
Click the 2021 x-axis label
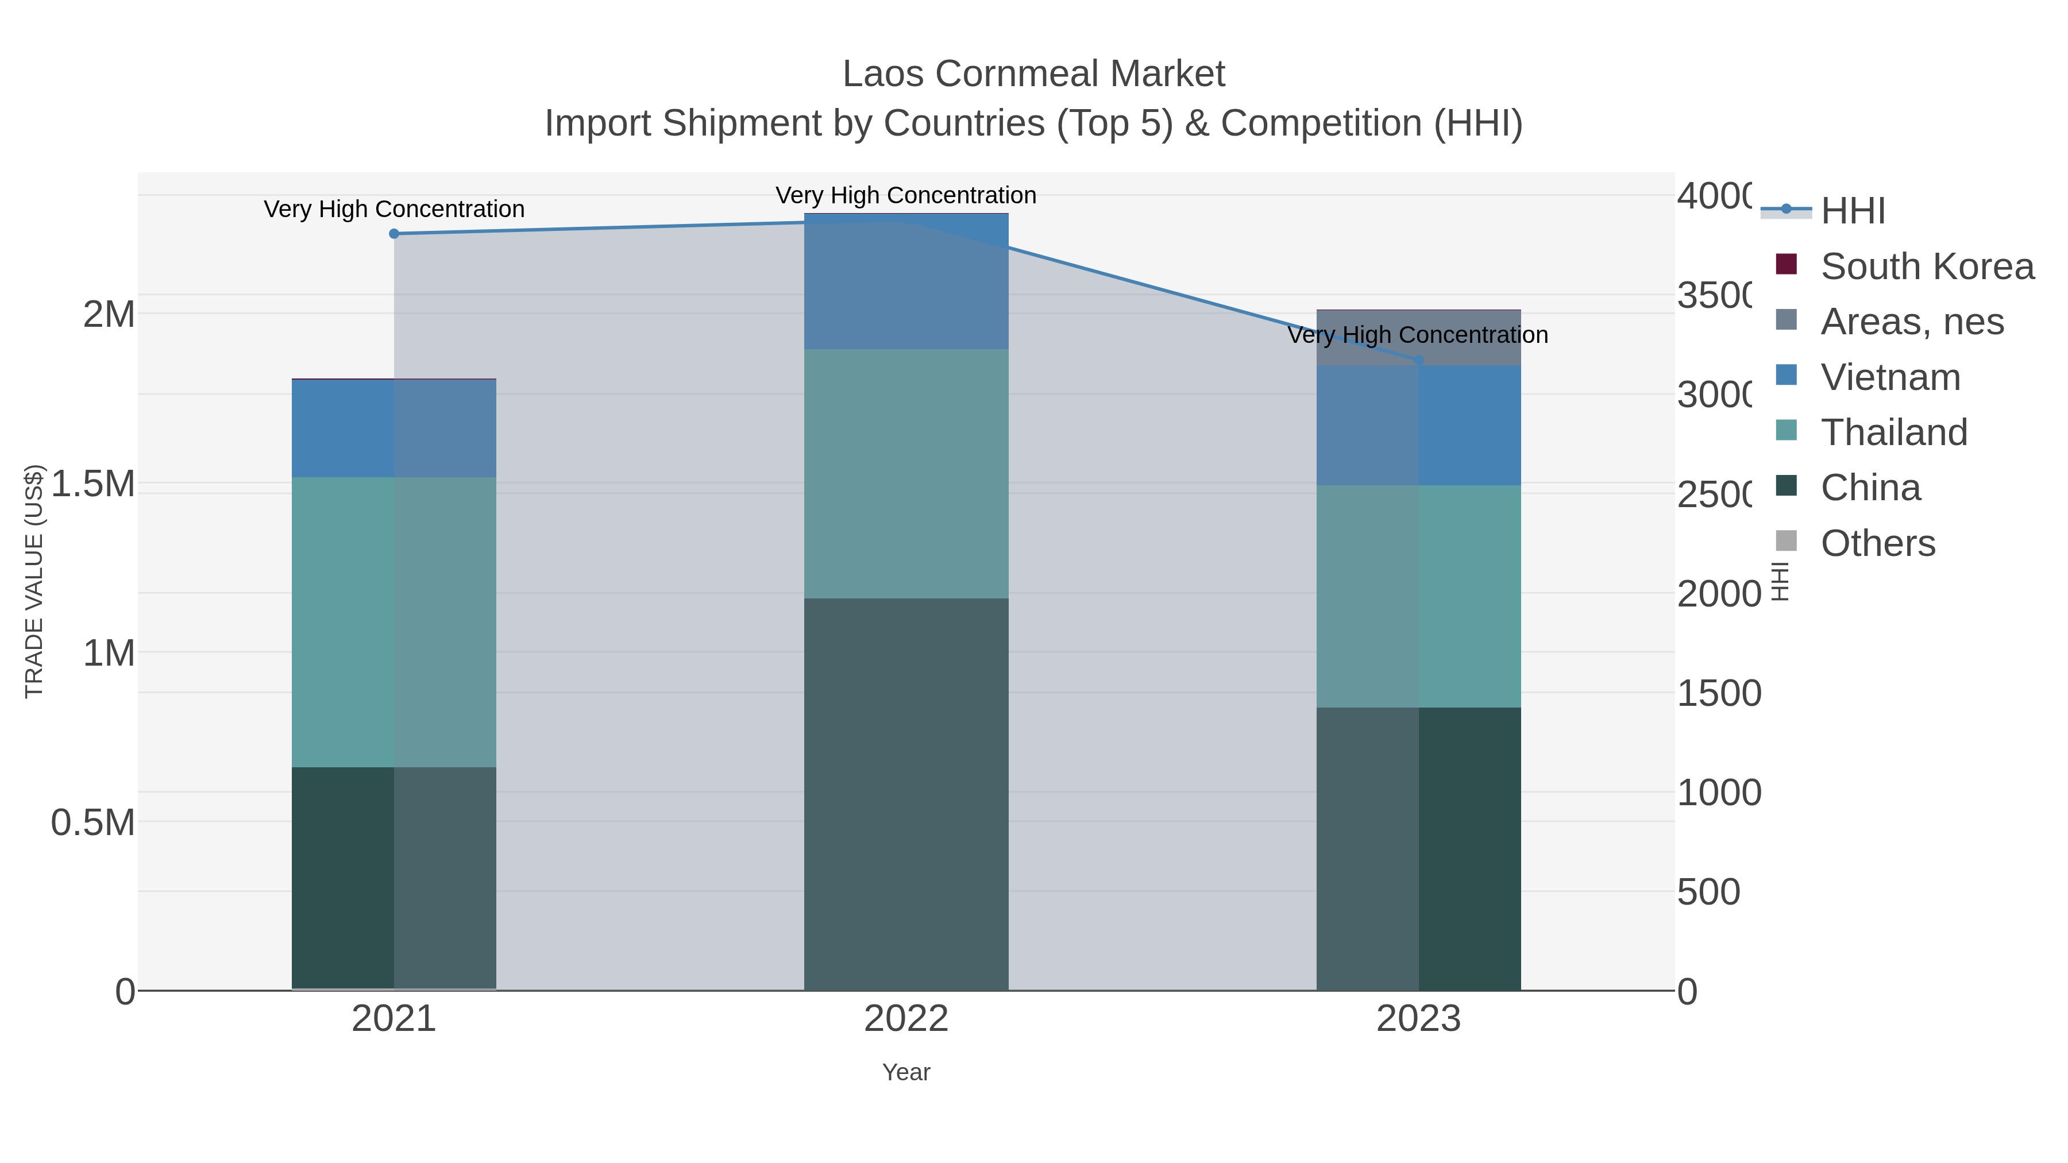tap(394, 1019)
